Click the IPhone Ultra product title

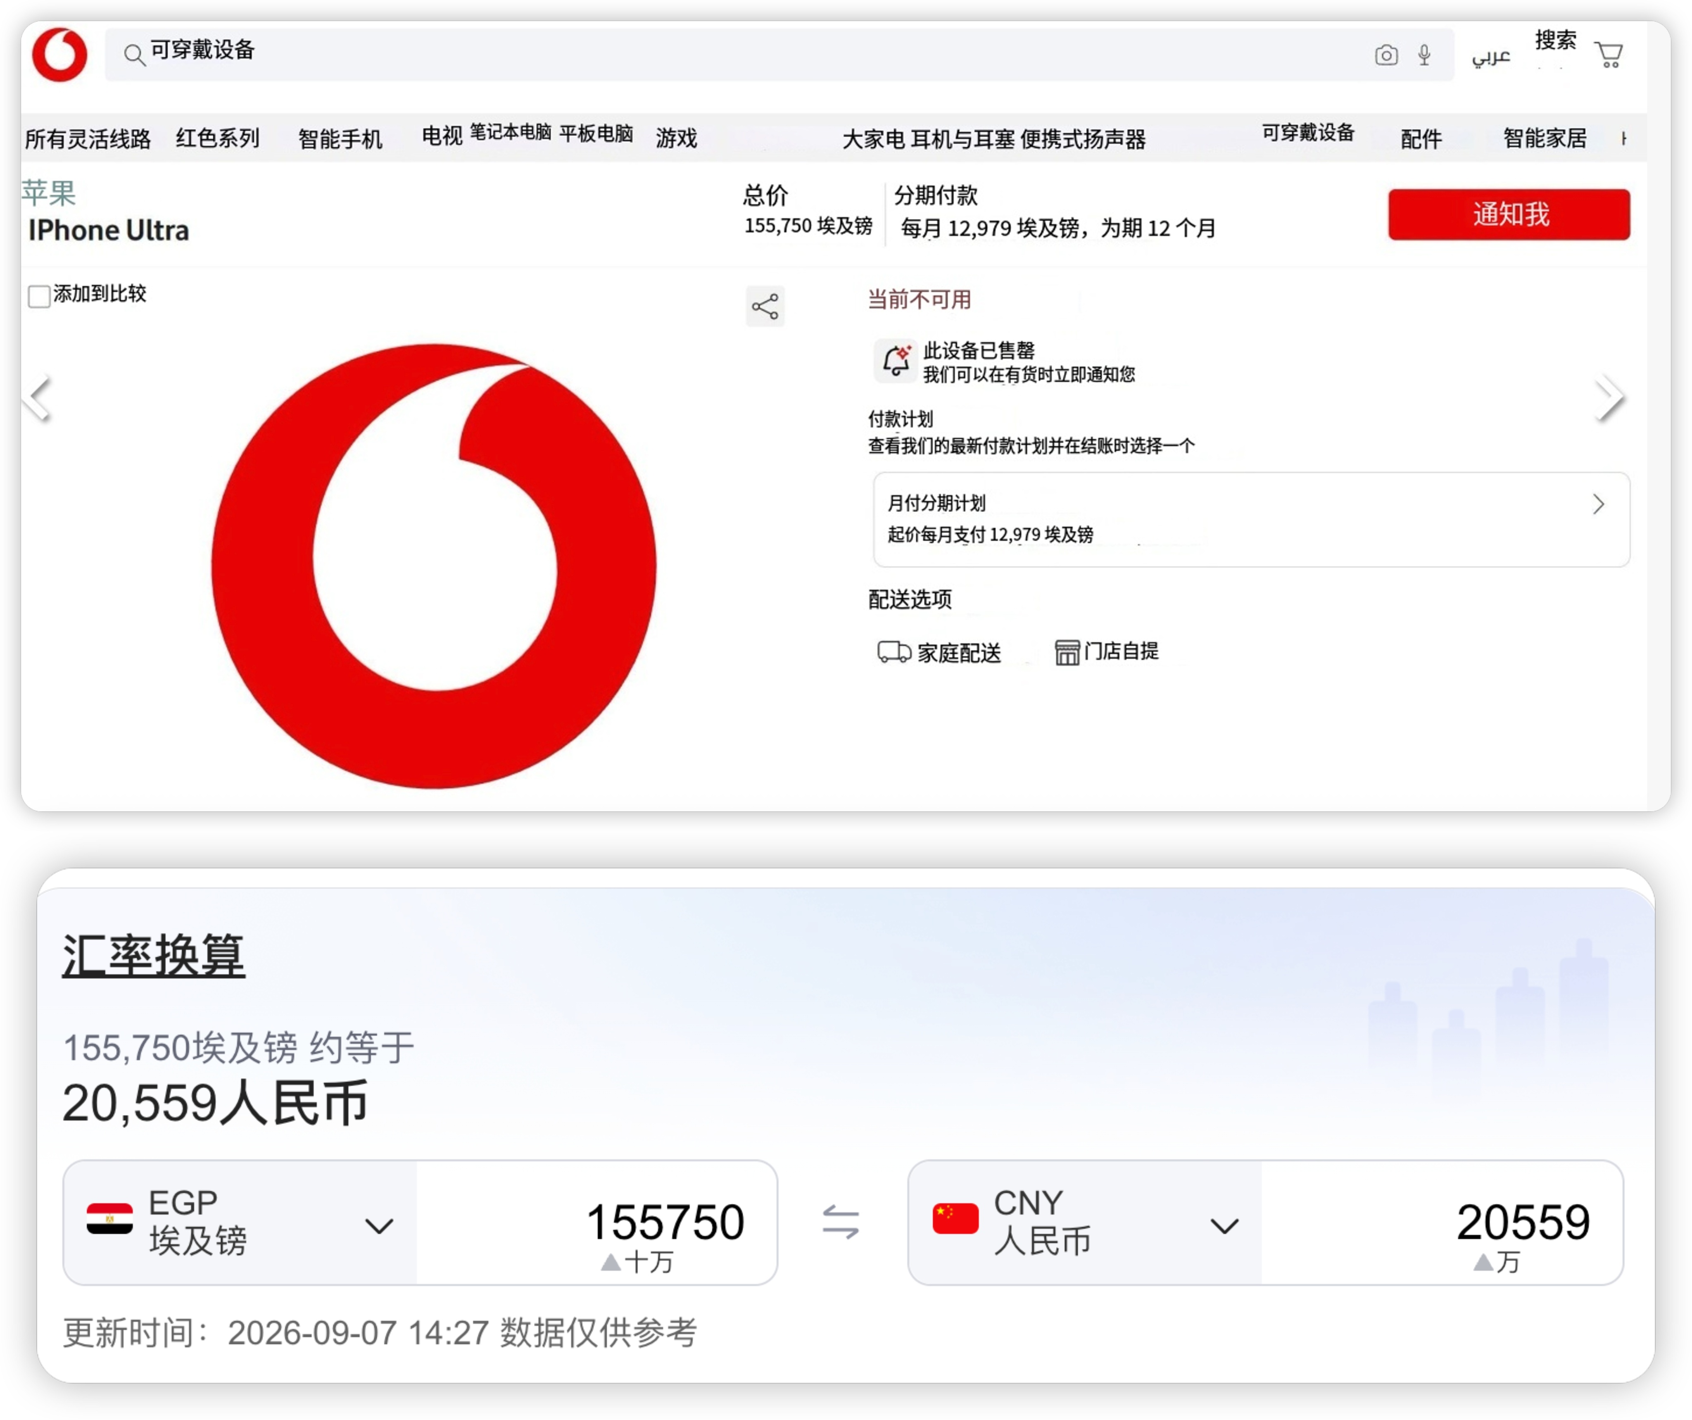[x=109, y=231]
